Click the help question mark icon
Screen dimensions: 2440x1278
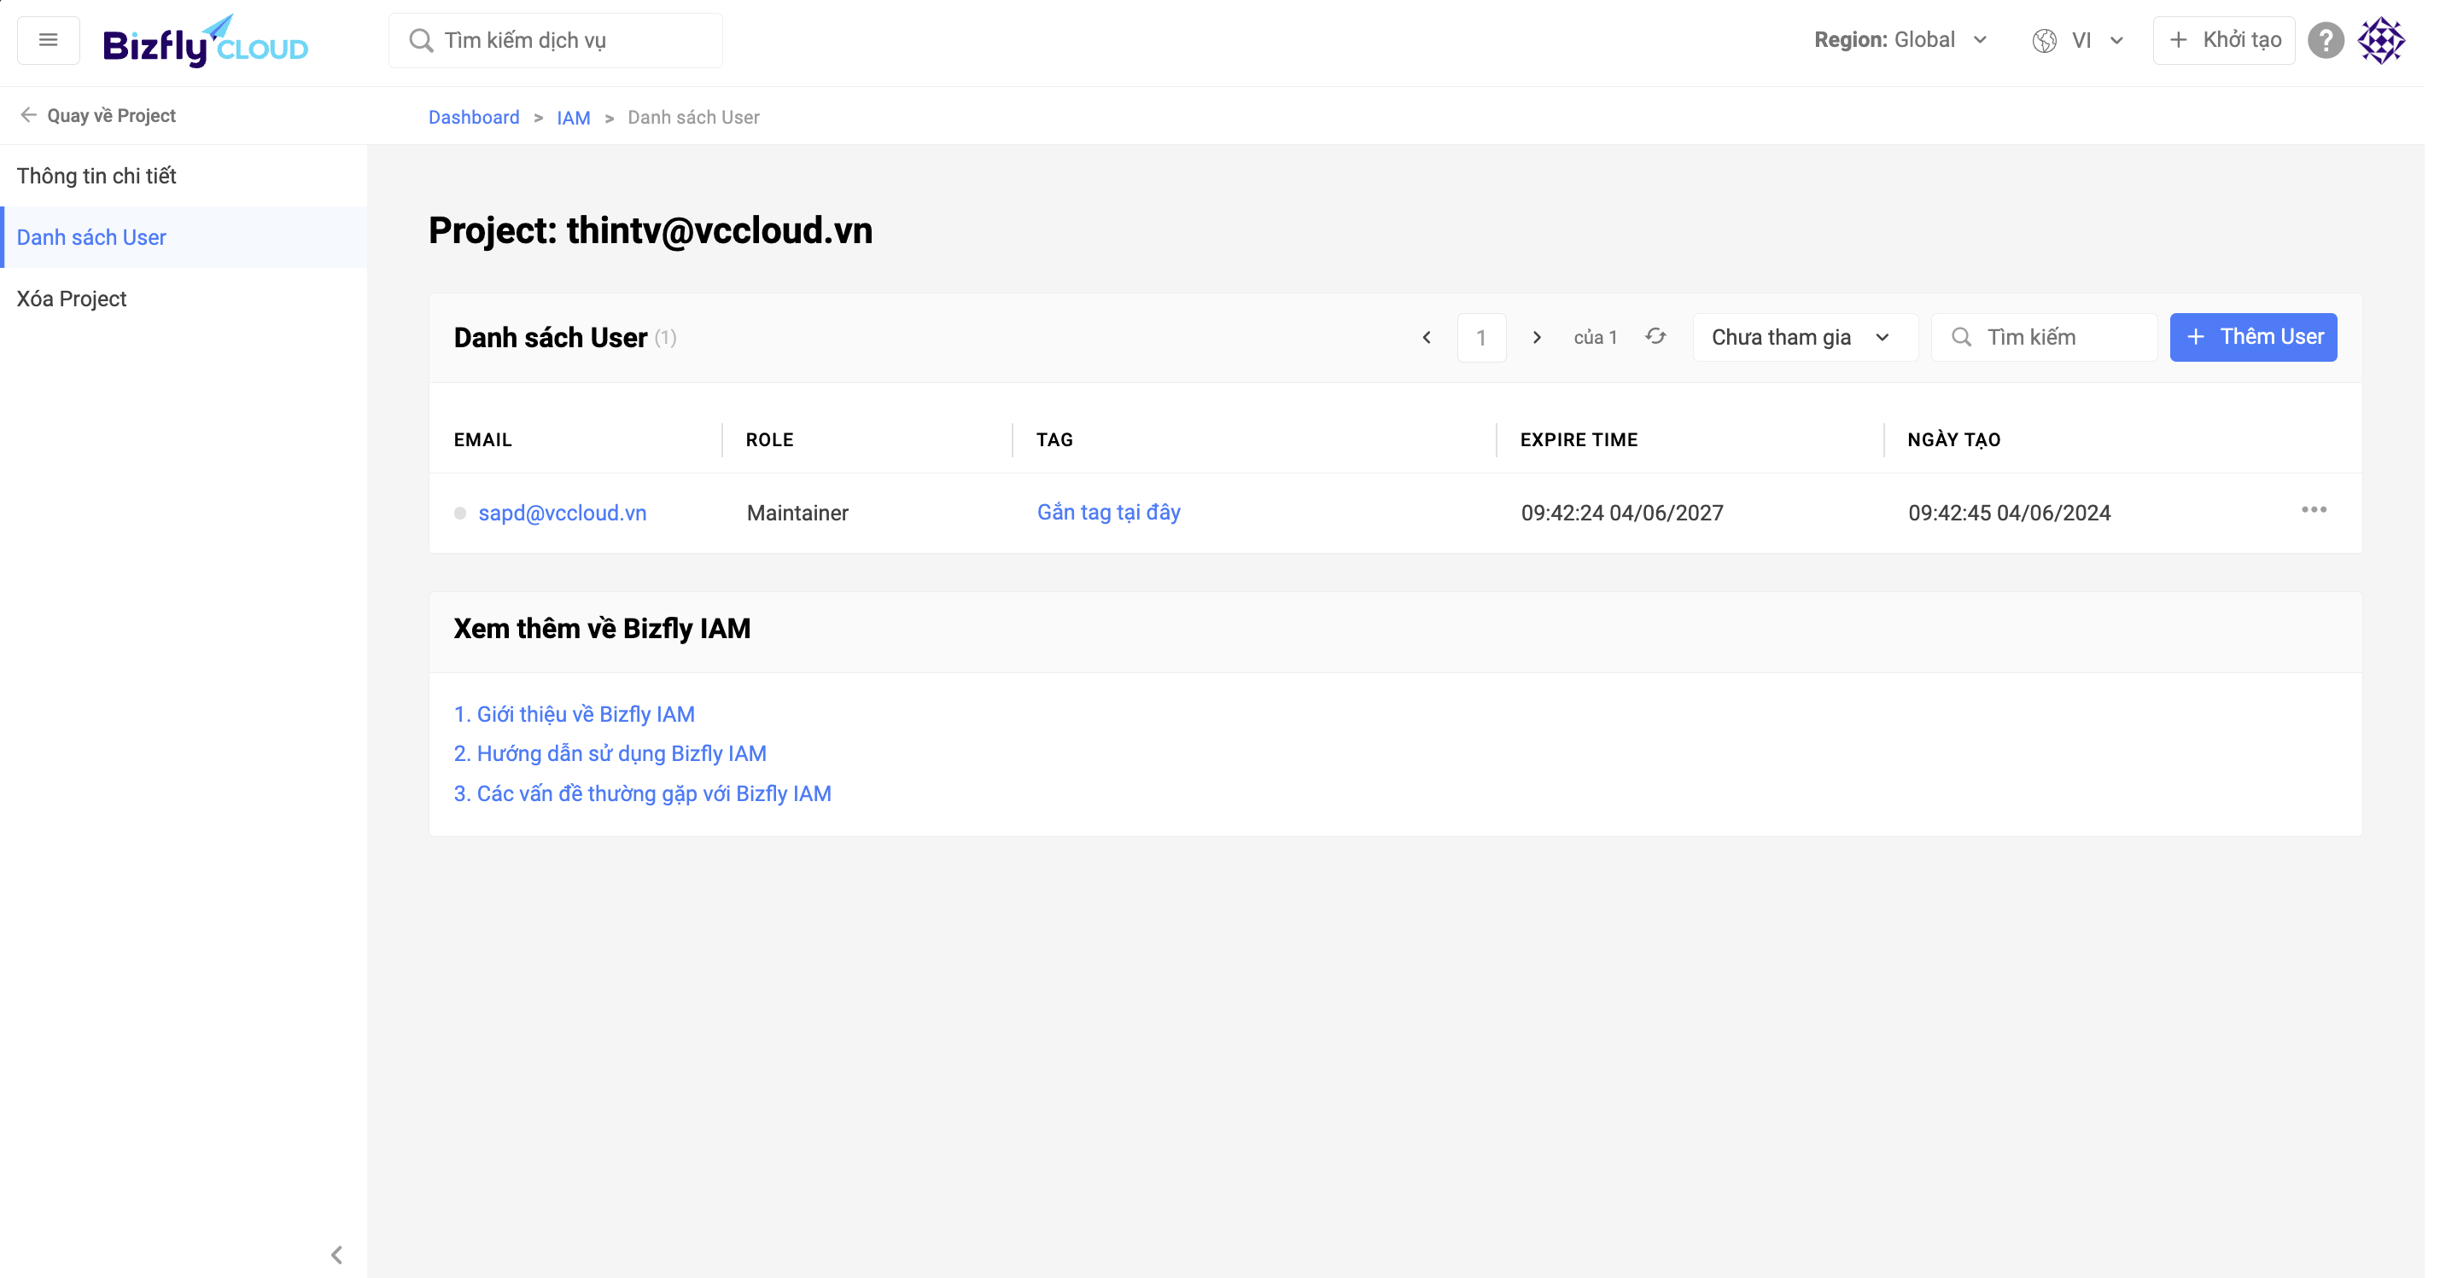tap(2326, 41)
